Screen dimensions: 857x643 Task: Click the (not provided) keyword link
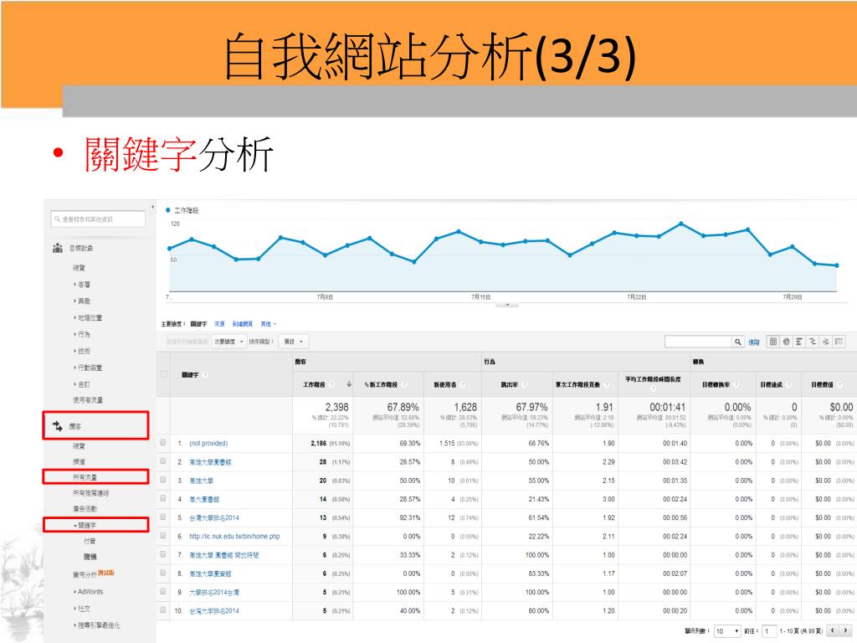[x=208, y=444]
